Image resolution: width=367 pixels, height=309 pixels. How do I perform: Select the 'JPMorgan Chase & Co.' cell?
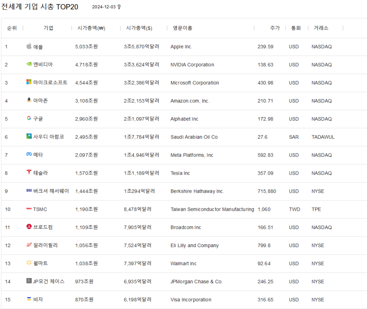(196, 282)
